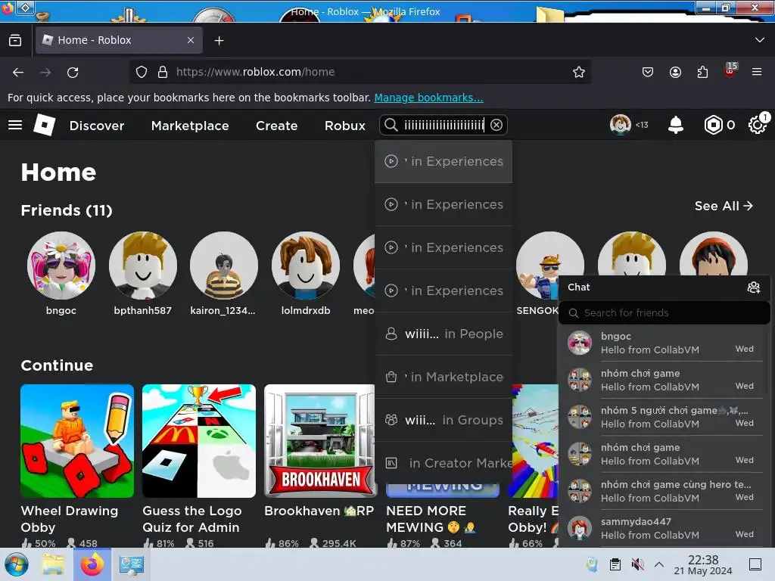Image resolution: width=775 pixels, height=581 pixels.
Task: Open Firefox account icon
Action: click(x=675, y=72)
